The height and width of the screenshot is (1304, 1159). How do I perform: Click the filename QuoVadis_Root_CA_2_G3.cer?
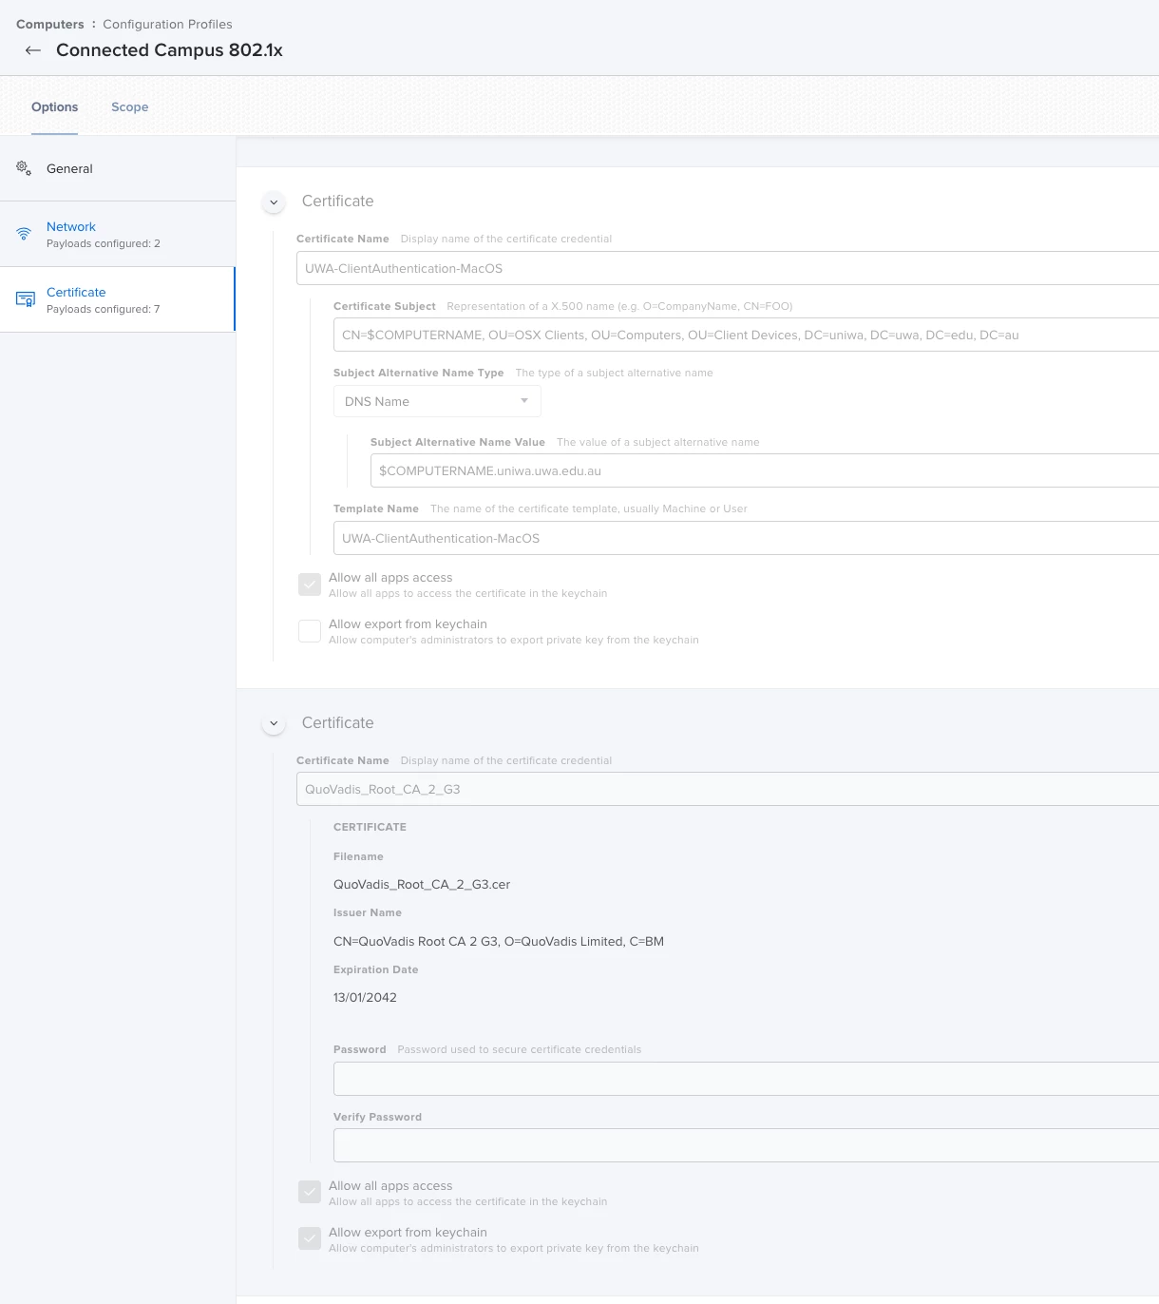(422, 884)
